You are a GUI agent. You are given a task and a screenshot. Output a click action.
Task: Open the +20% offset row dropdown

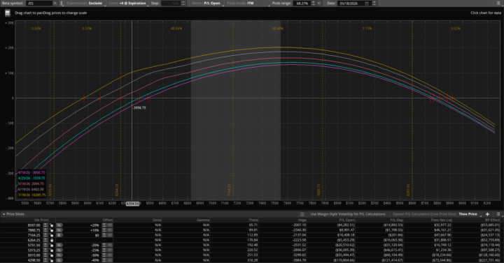tap(110, 225)
